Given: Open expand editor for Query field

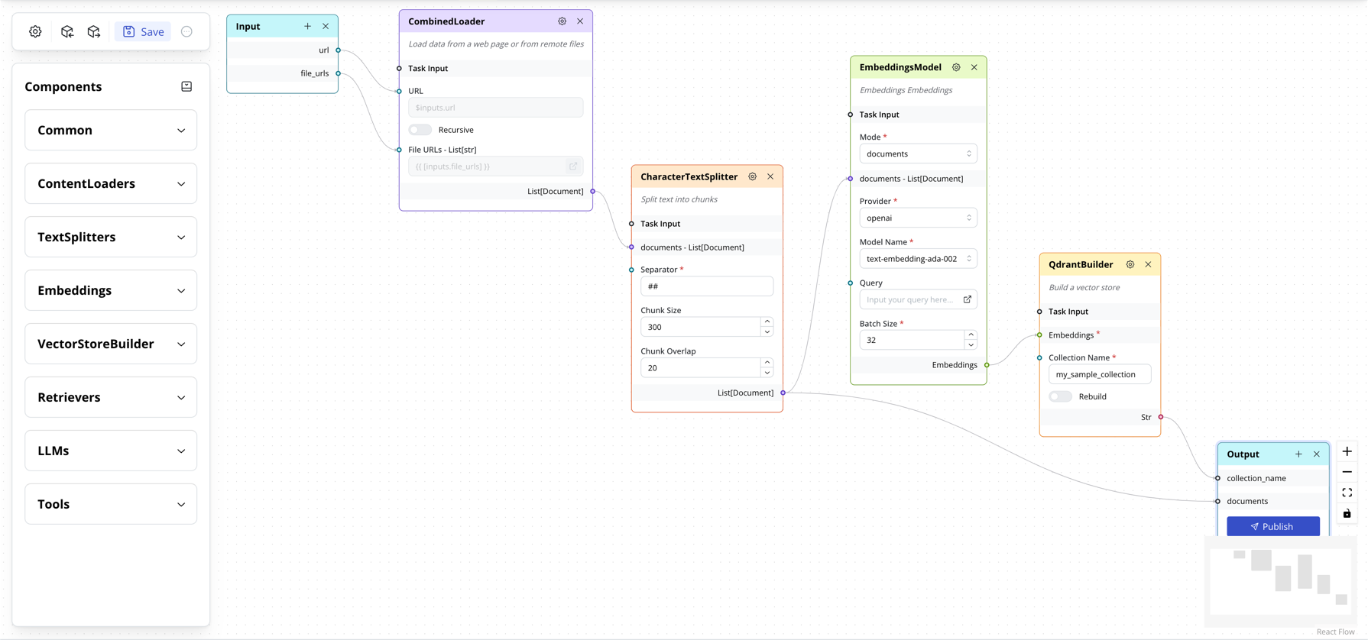Looking at the screenshot, I should point(968,299).
